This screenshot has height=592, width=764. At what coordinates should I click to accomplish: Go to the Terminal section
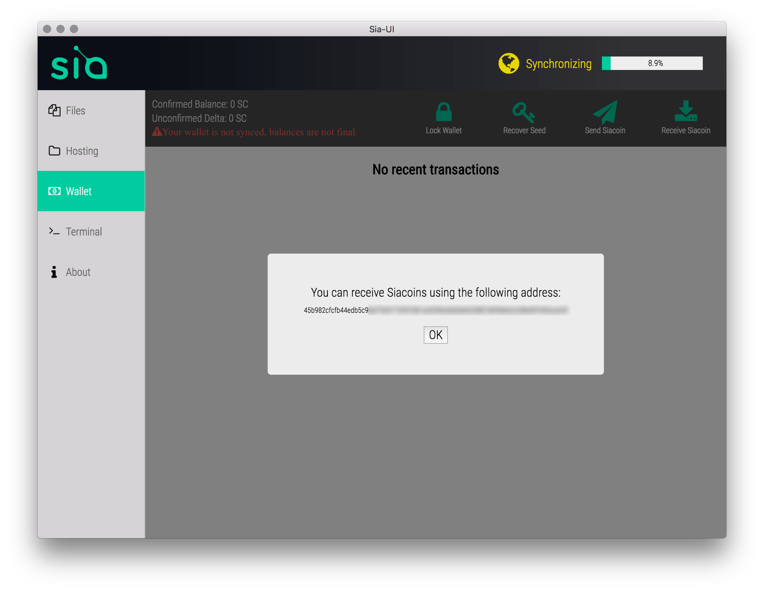pos(91,231)
